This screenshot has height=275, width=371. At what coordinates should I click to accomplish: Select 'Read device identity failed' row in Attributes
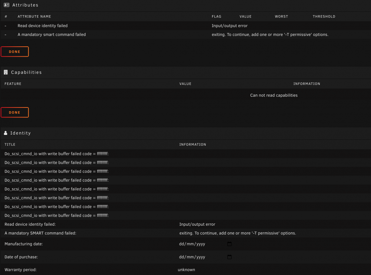[185, 26]
